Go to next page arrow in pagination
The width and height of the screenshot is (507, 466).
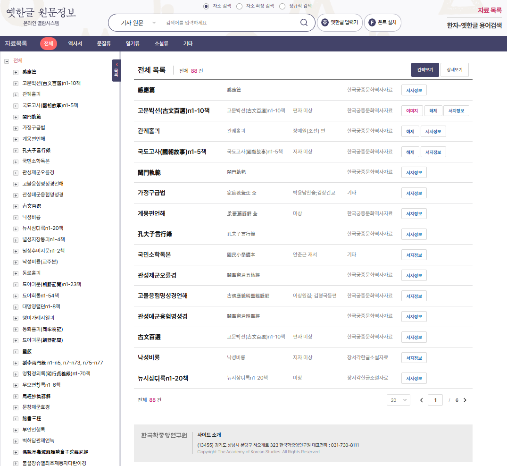pos(465,400)
